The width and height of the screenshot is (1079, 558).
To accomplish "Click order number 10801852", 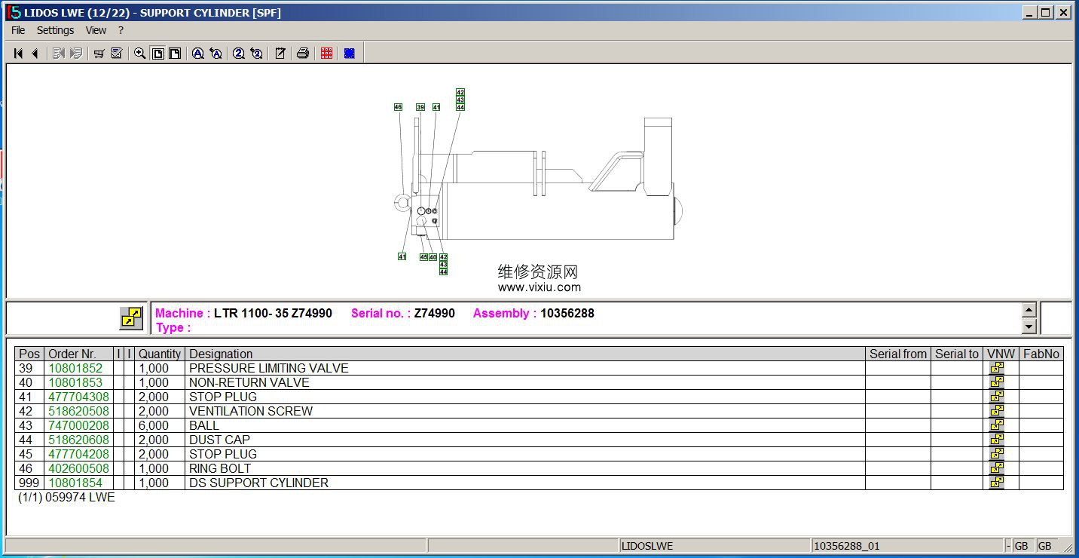I will click(75, 368).
